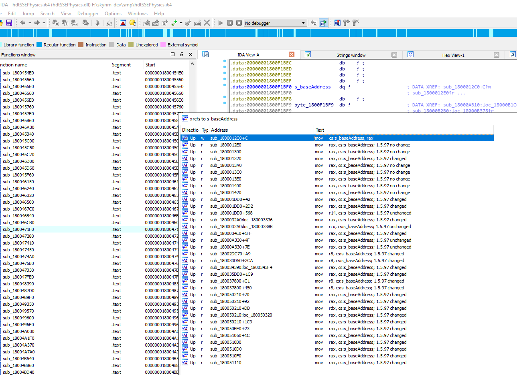Click the gray plus-sign toolbar icon near right end
This screenshot has height=375, width=517.
[347, 23]
